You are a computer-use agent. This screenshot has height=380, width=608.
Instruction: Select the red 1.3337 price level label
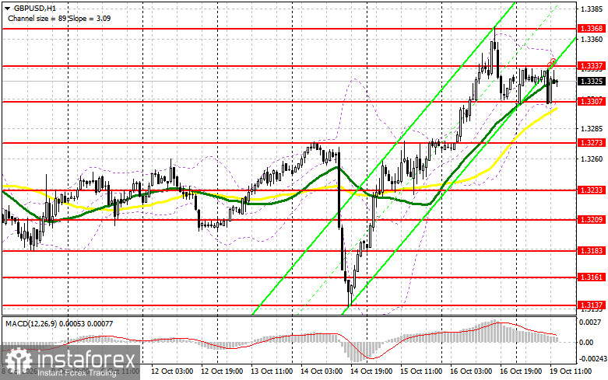coord(592,66)
